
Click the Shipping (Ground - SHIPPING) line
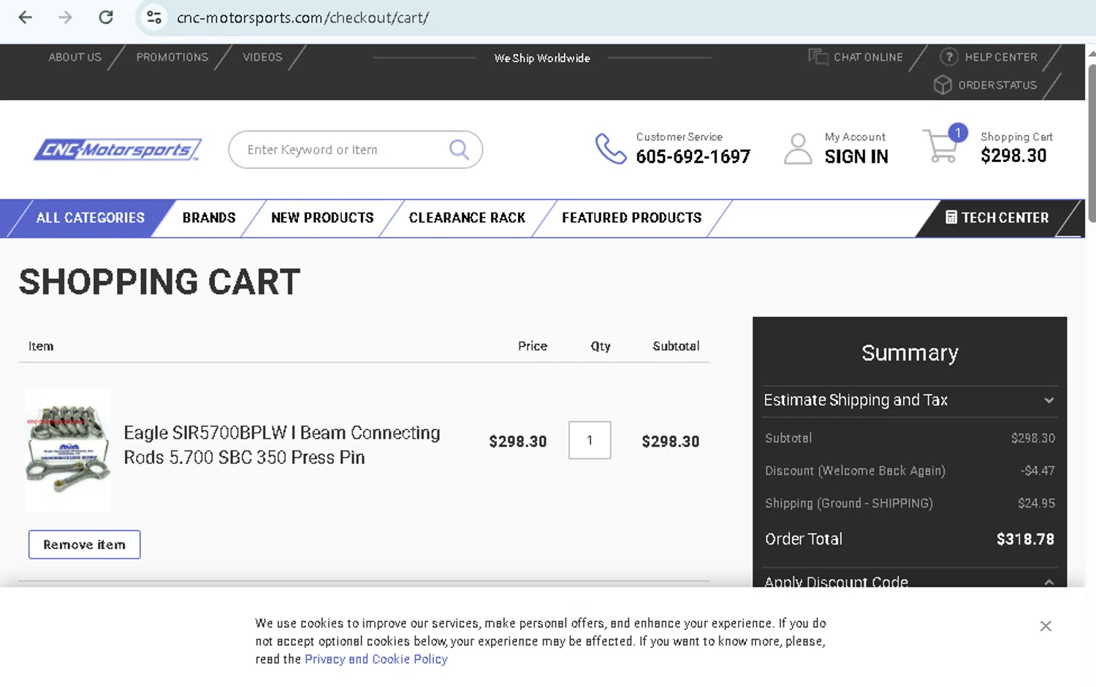click(909, 503)
